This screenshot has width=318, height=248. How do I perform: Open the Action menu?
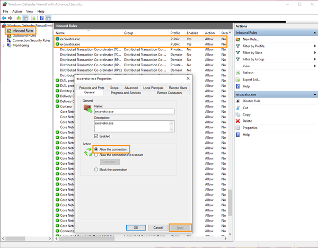[17, 11]
